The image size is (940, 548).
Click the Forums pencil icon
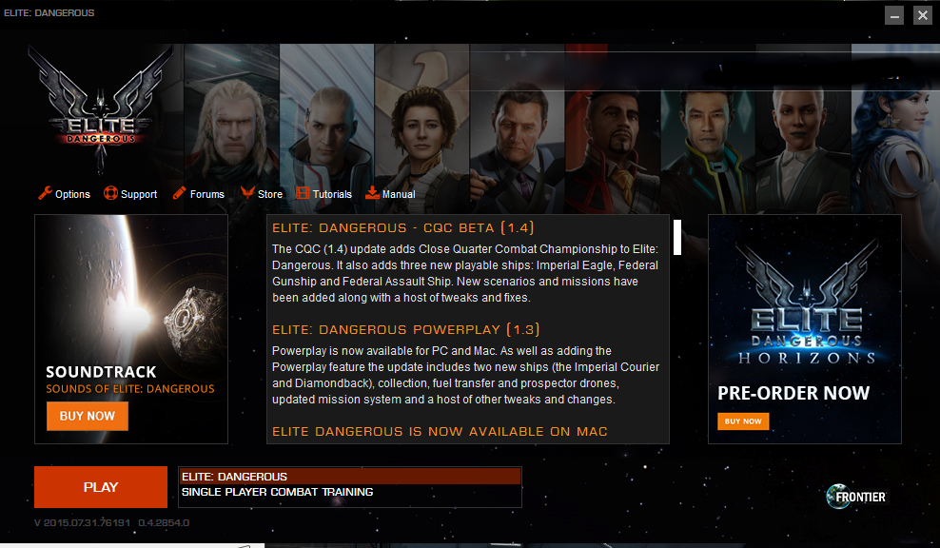point(179,193)
